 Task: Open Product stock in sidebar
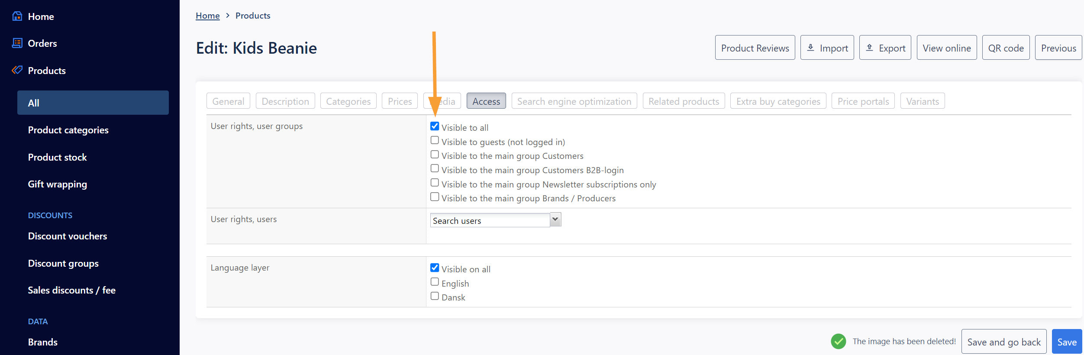57,157
